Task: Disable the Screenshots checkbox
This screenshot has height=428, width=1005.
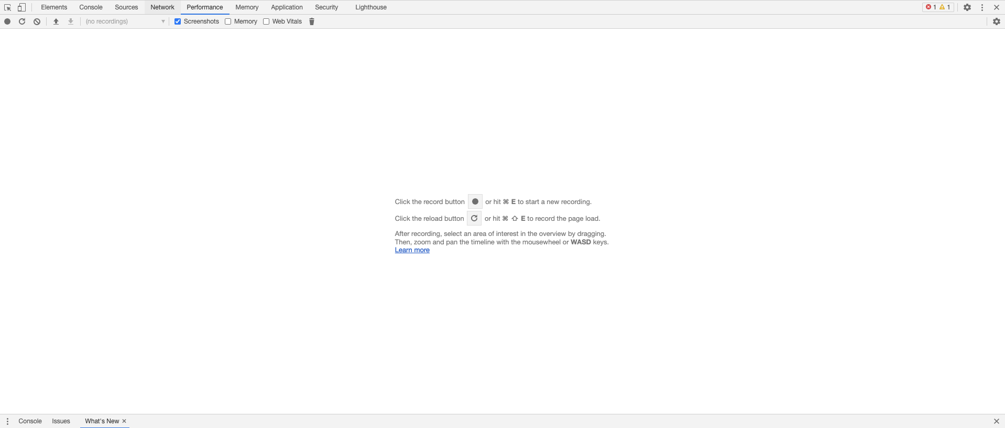Action: click(178, 21)
